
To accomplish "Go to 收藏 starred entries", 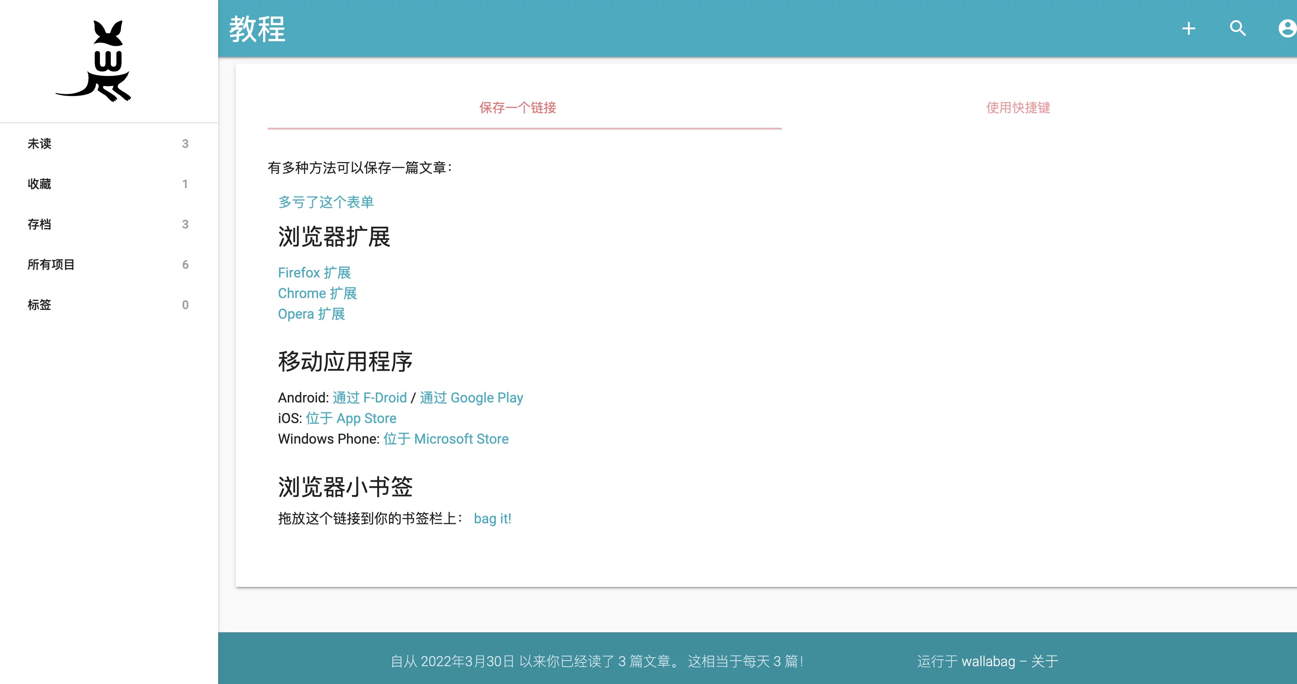I will 39,184.
